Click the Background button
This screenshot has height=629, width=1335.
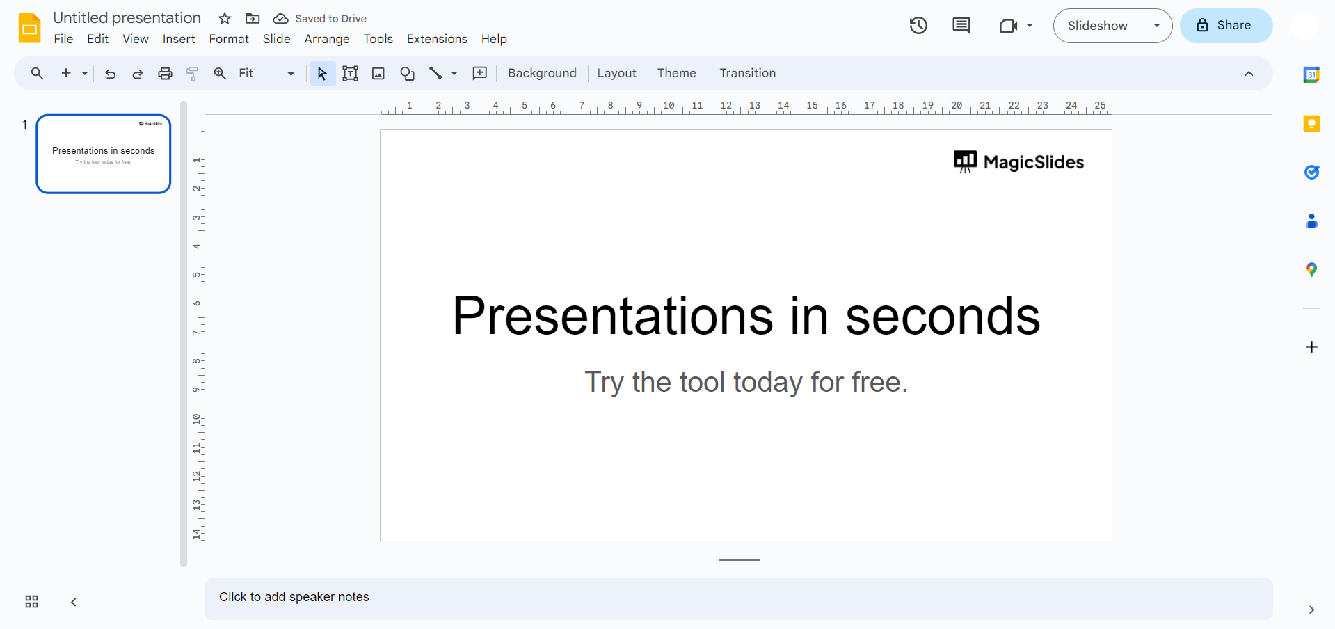(542, 74)
